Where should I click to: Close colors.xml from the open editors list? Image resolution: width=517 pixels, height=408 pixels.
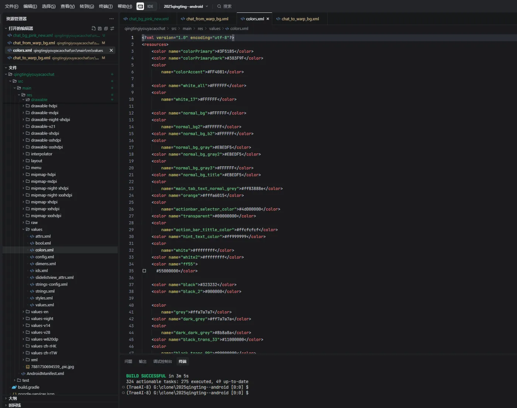coord(111,50)
